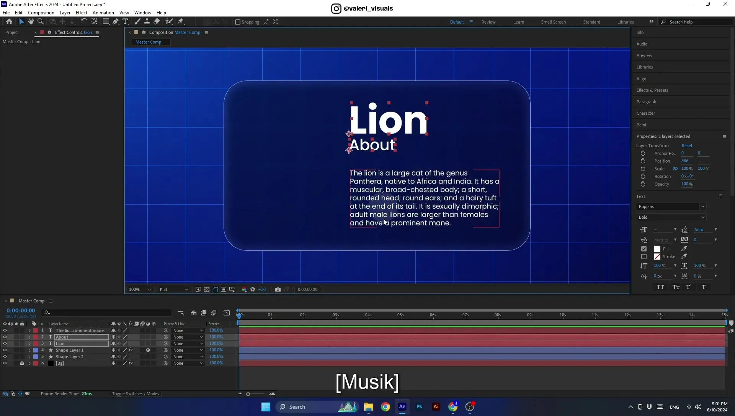Viewport: 735px width, 416px height.
Task: Click the Fill color swatch
Action: [657, 249]
